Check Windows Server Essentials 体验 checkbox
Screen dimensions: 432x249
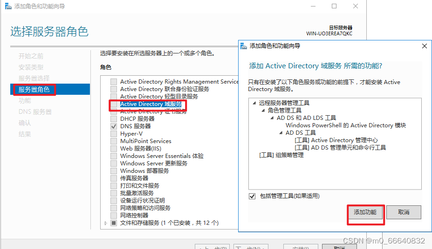[x=114, y=156]
